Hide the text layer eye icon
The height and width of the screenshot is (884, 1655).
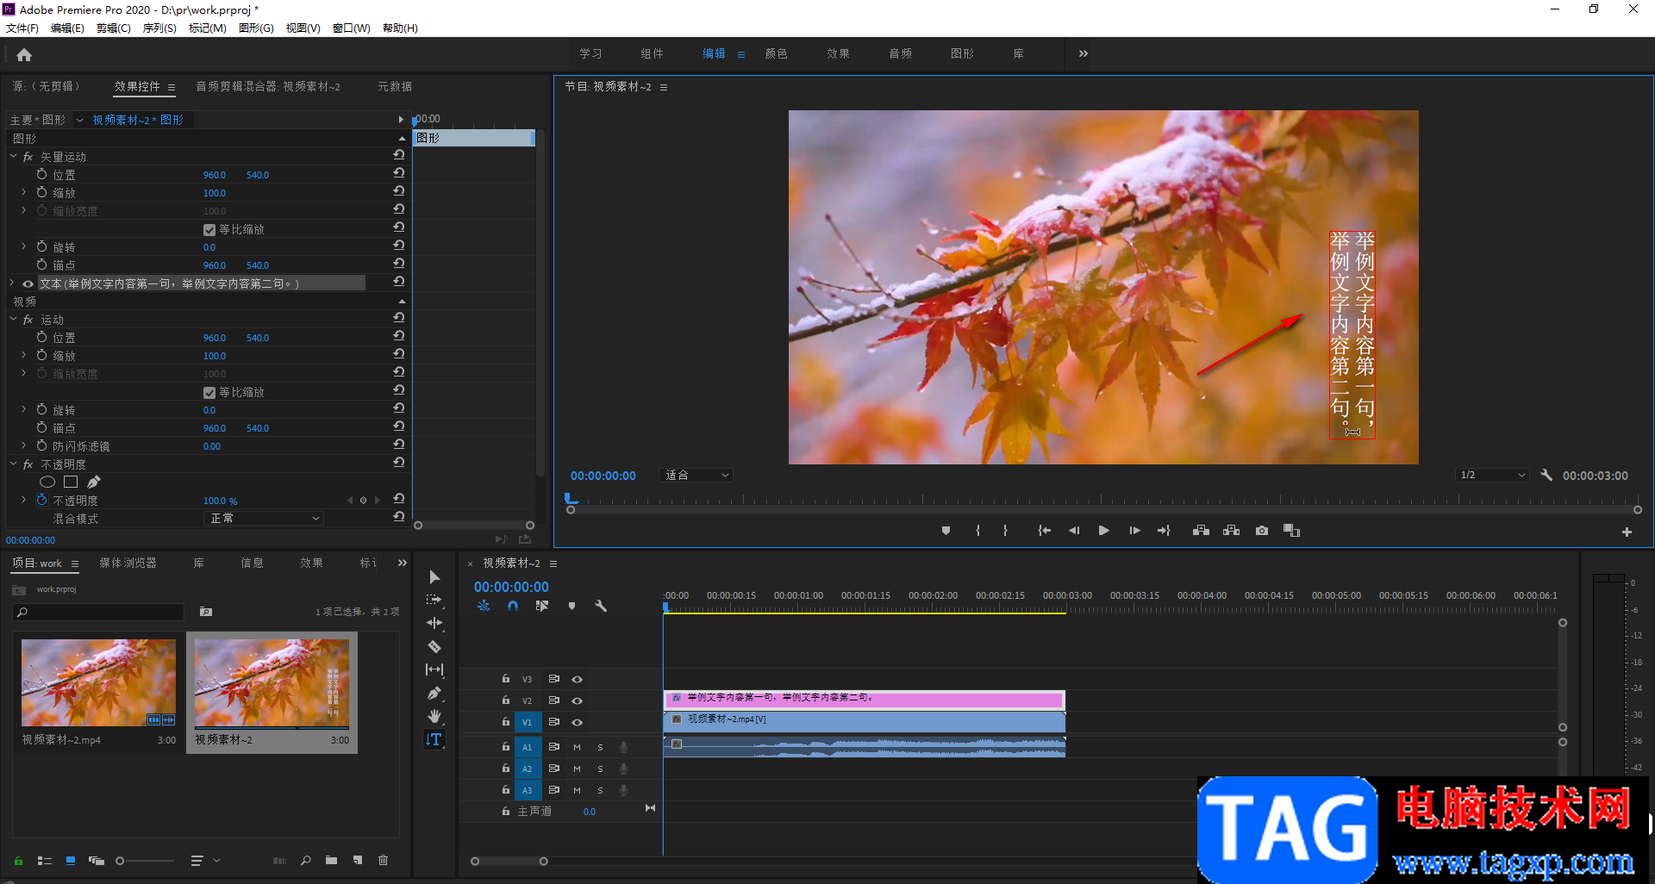pos(28,283)
